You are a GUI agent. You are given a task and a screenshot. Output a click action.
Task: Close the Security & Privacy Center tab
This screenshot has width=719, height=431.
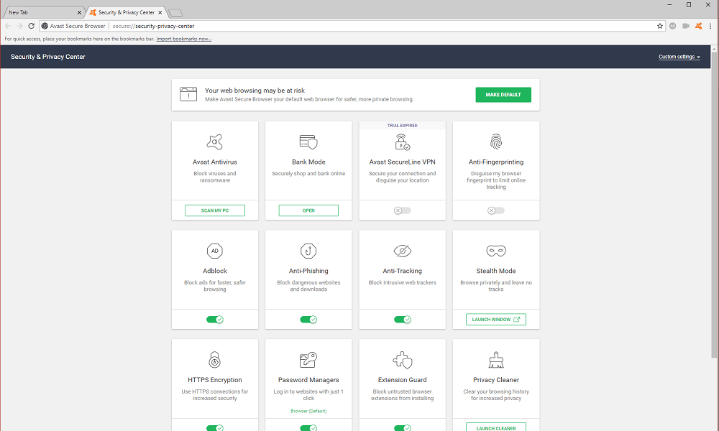click(x=160, y=12)
